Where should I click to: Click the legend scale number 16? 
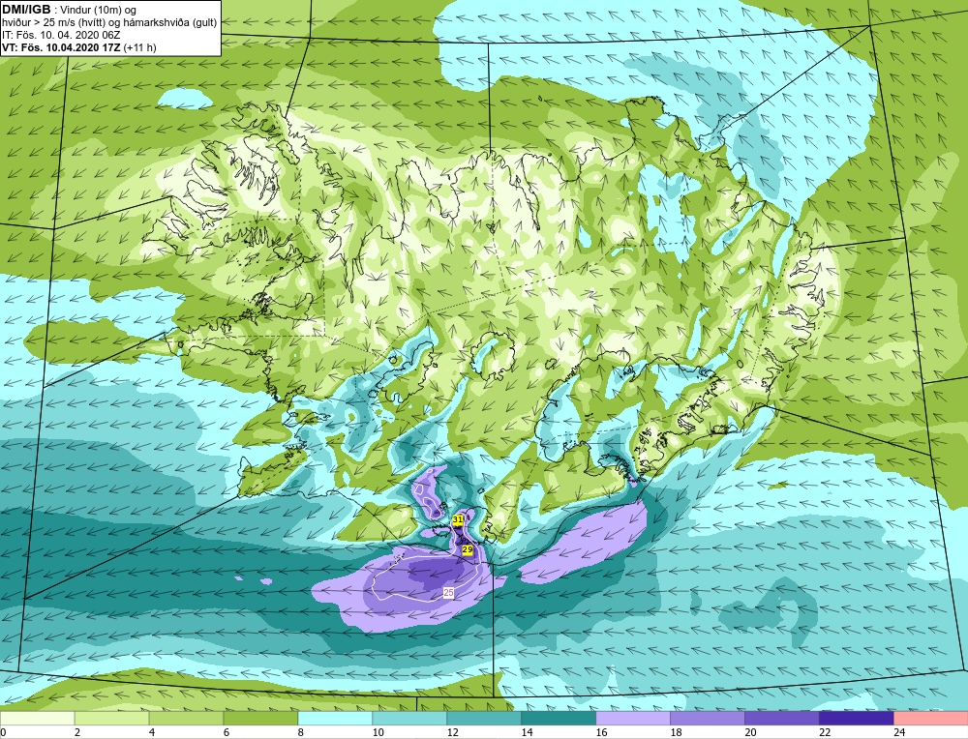tap(601, 732)
